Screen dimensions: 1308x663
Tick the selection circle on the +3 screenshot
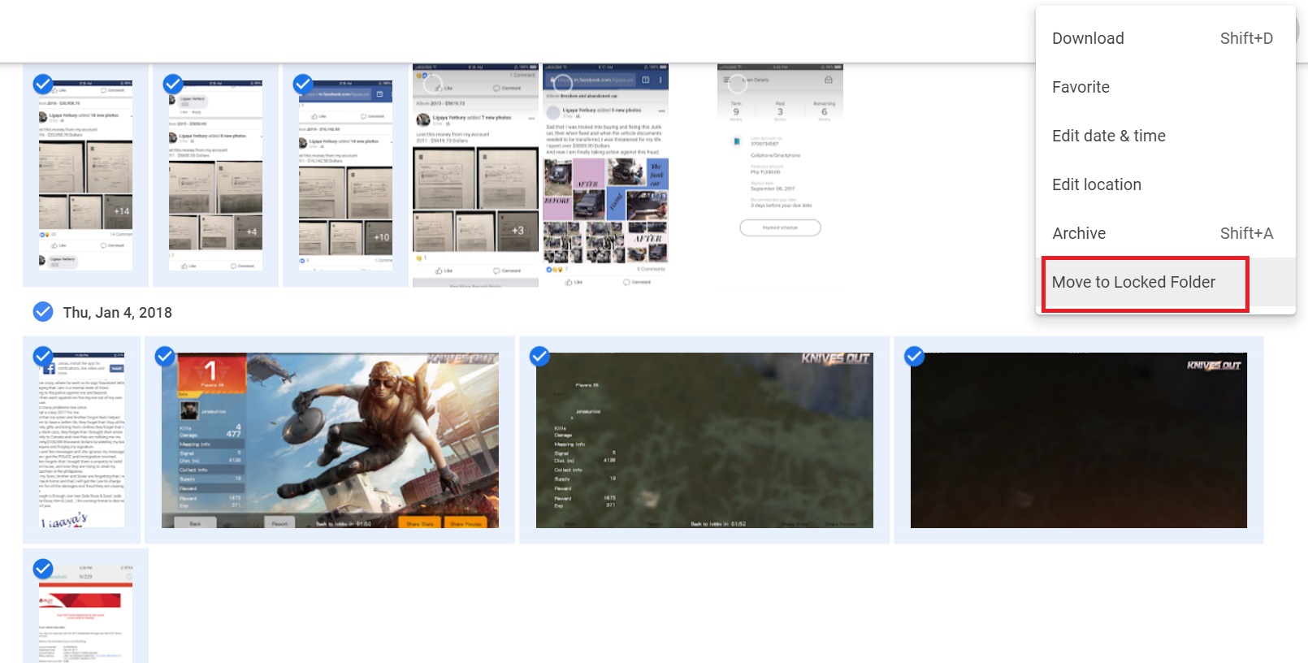coord(433,83)
